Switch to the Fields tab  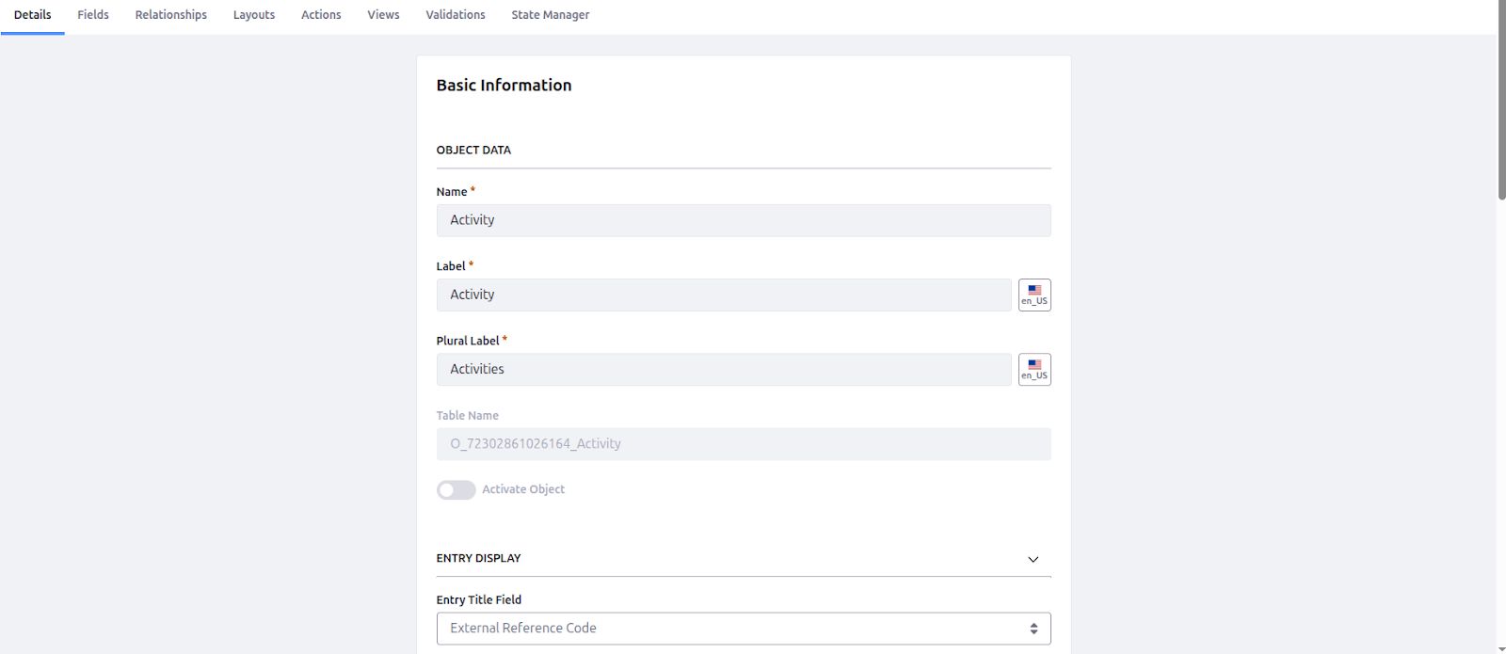point(93,15)
